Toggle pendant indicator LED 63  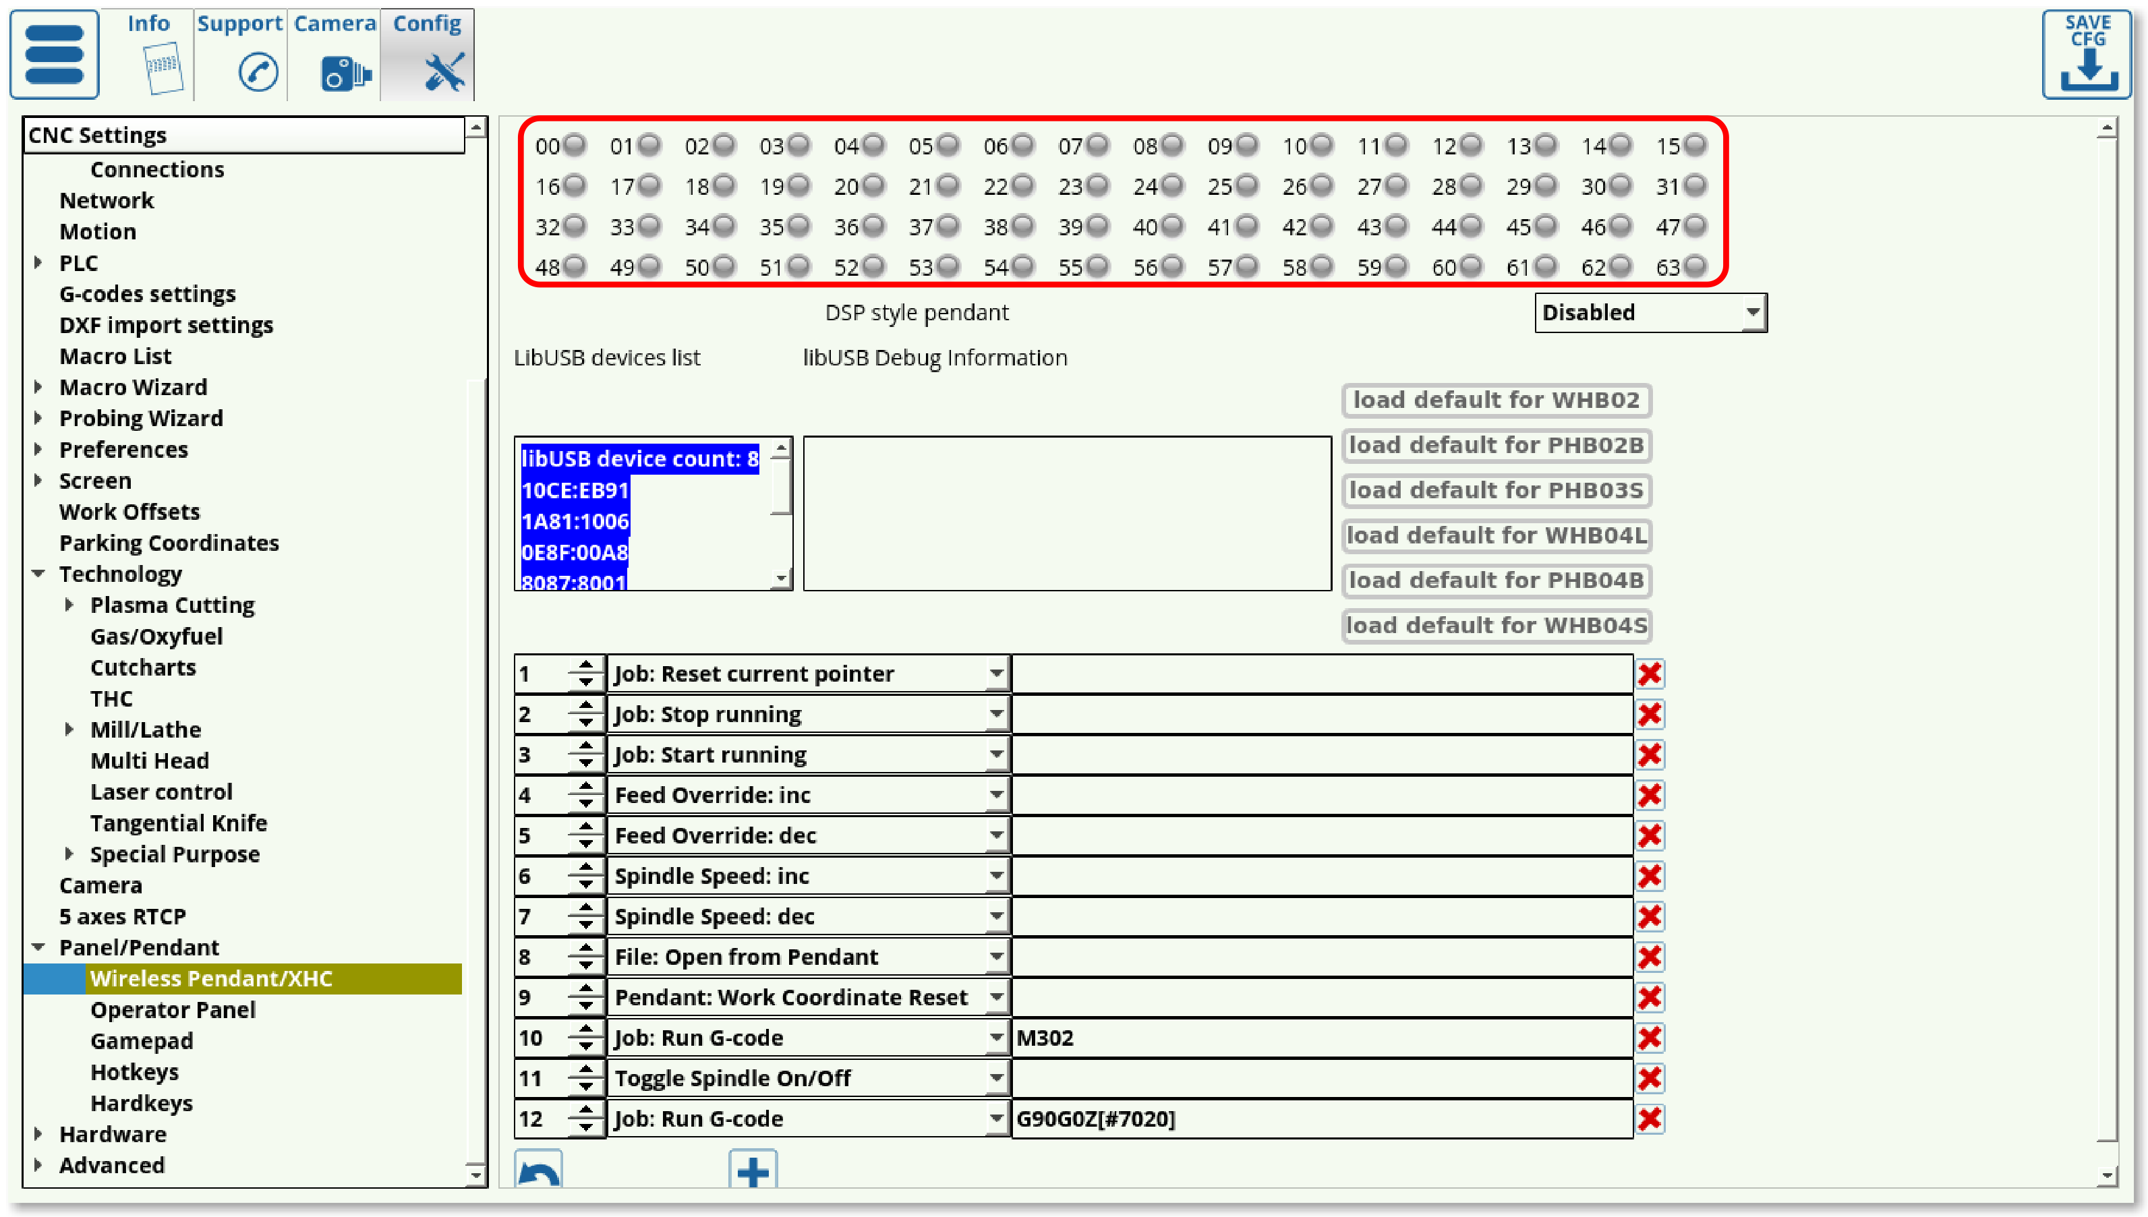click(x=1695, y=266)
